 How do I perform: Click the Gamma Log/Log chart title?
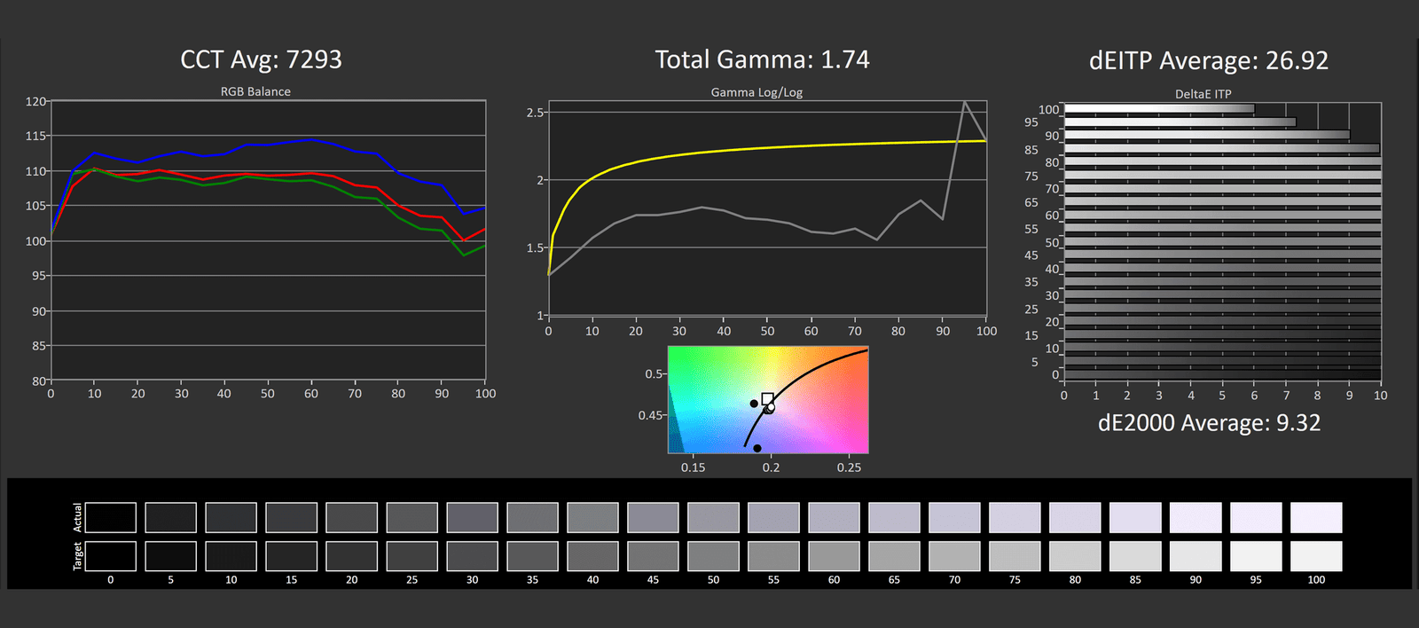pyautogui.click(x=757, y=92)
